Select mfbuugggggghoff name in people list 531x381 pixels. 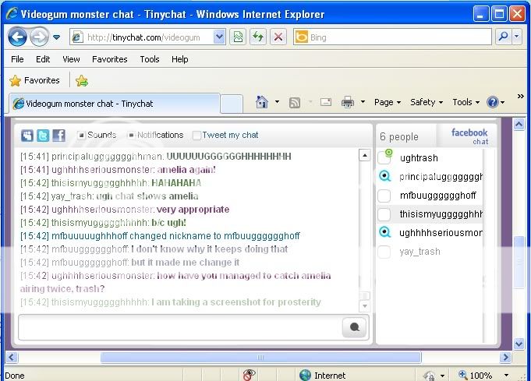point(438,196)
